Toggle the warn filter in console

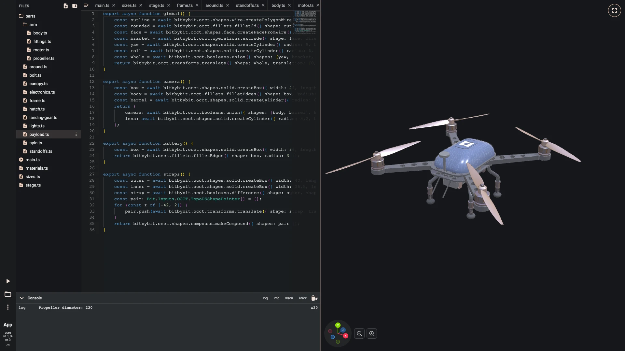[x=289, y=298]
